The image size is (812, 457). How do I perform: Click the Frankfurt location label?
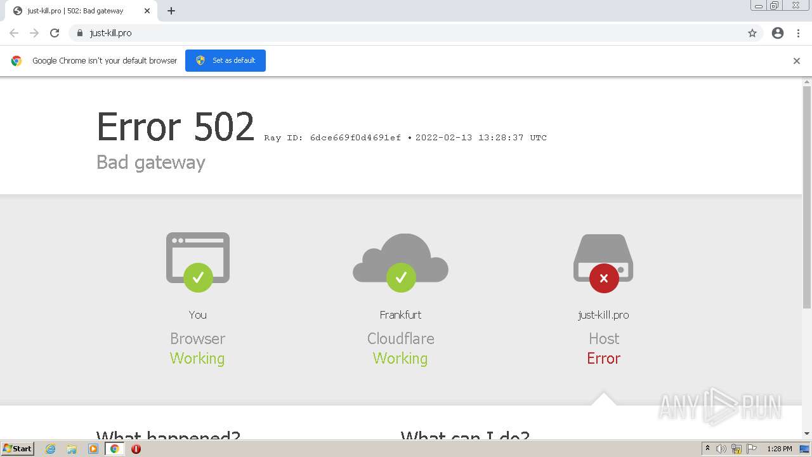click(400, 315)
